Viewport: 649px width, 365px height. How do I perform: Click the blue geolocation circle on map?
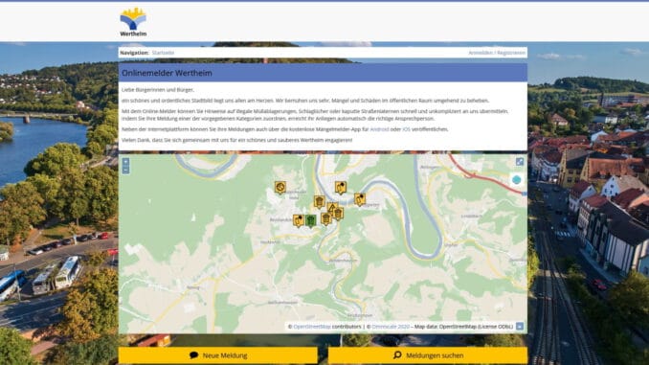point(516,180)
